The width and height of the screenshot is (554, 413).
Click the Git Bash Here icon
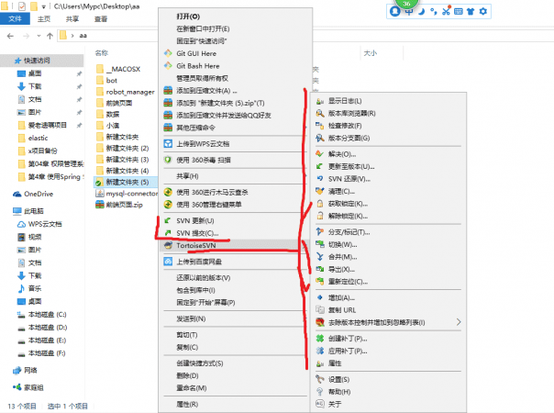(x=167, y=66)
